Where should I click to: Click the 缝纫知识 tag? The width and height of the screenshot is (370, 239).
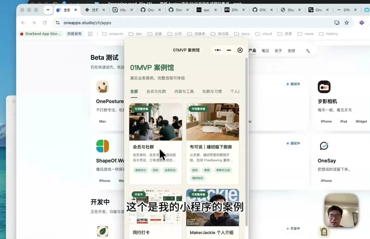coord(198,178)
